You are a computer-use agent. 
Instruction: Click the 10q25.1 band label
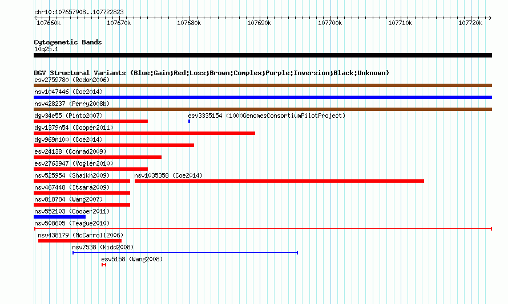coord(46,49)
